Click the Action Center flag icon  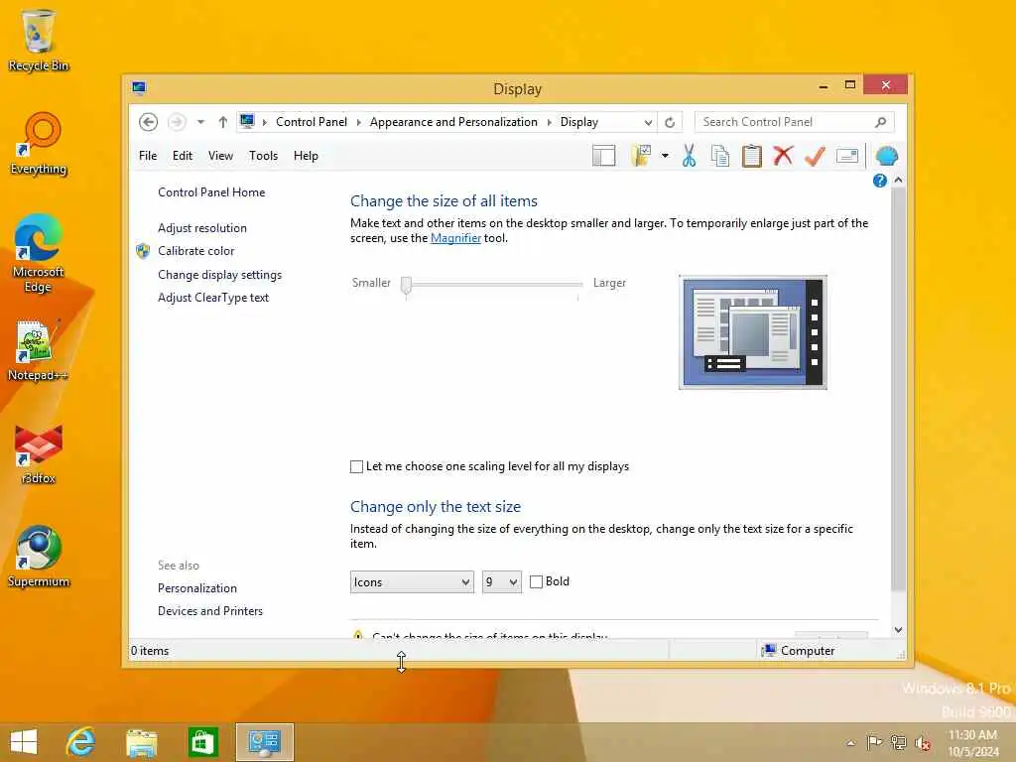874,742
